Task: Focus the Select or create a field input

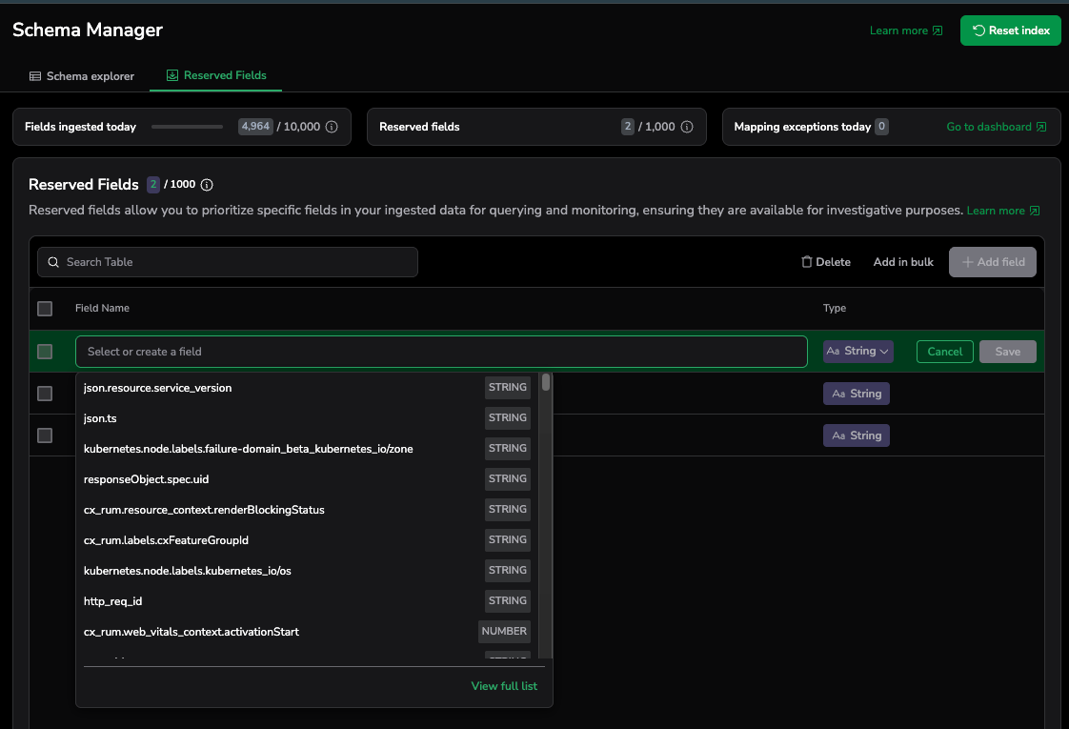Action: 440,352
